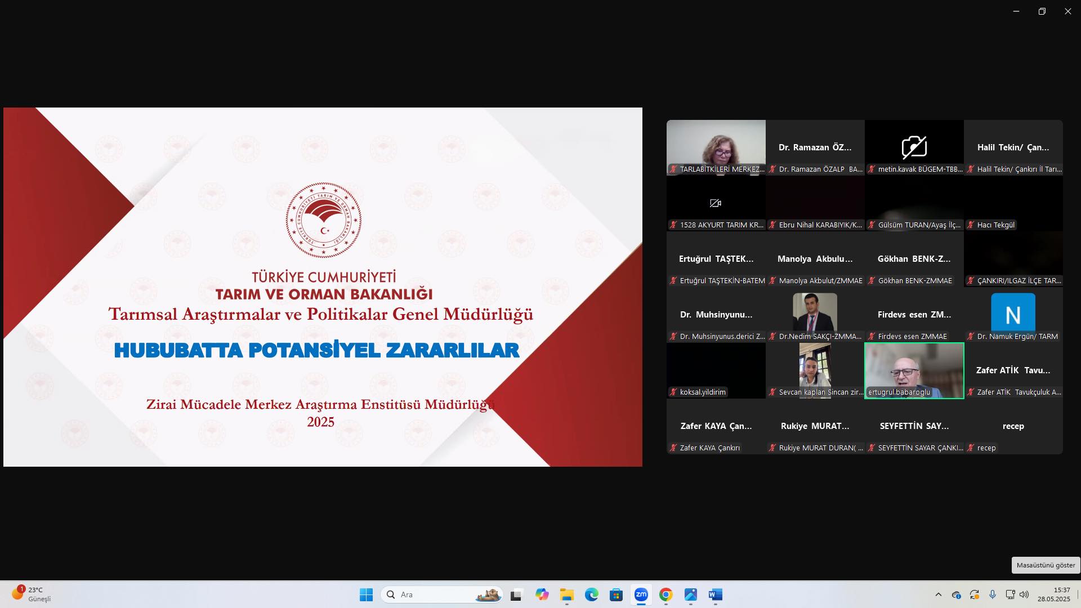Screen dimensions: 1081x608
Task: Click Windows Start button
Action: pos(366,594)
